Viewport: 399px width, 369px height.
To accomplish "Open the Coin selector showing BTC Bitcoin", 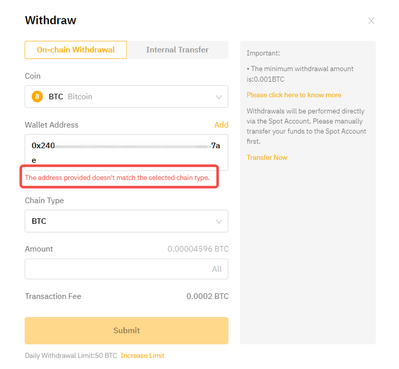I will [x=126, y=96].
